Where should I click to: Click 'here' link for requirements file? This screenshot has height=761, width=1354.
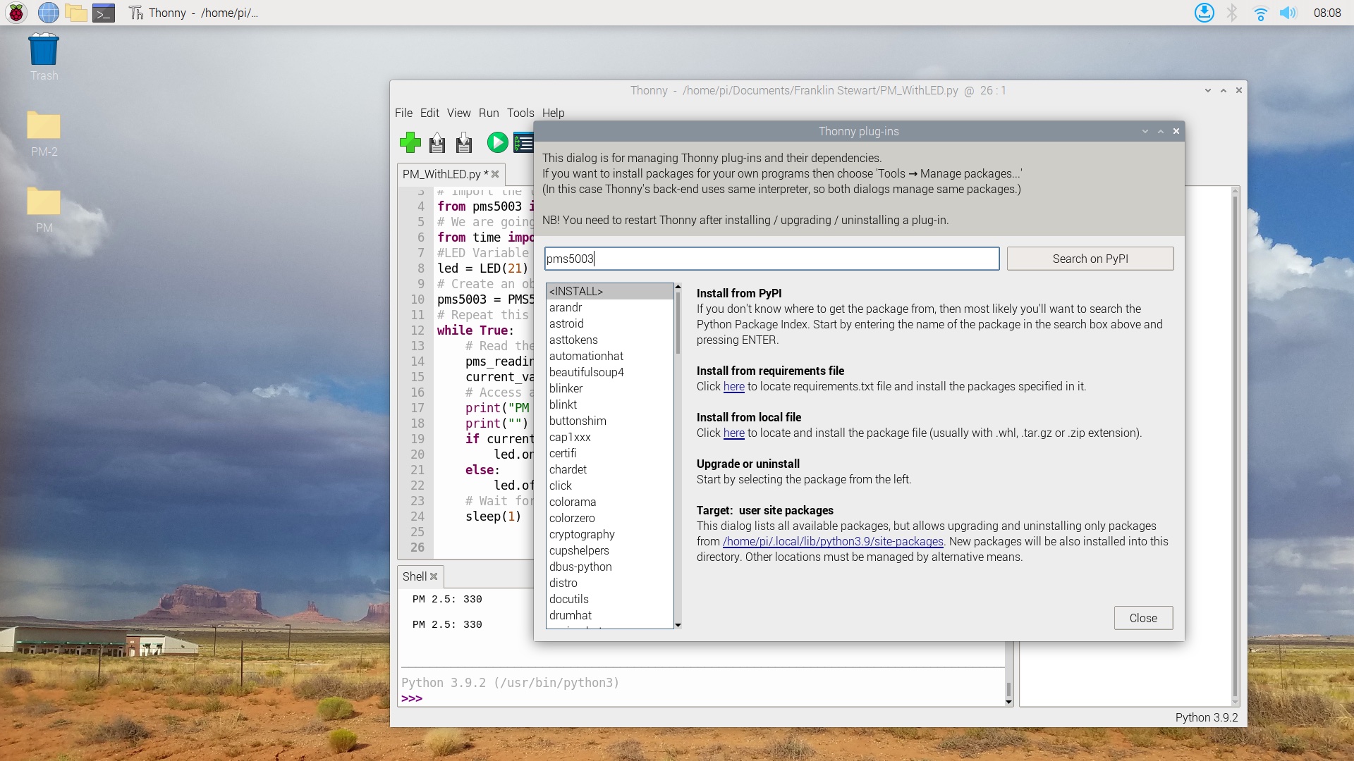pyautogui.click(x=733, y=386)
